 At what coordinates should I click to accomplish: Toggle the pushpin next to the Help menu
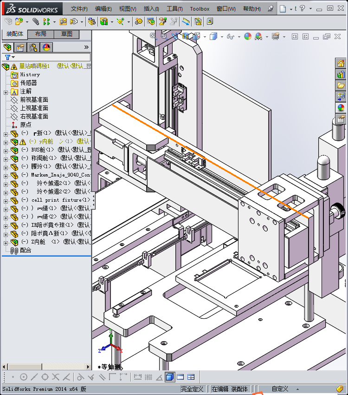point(271,8)
